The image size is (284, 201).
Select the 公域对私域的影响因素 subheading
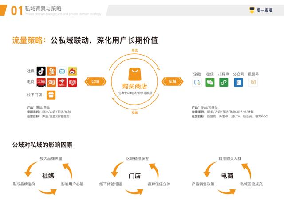[x=42, y=145]
